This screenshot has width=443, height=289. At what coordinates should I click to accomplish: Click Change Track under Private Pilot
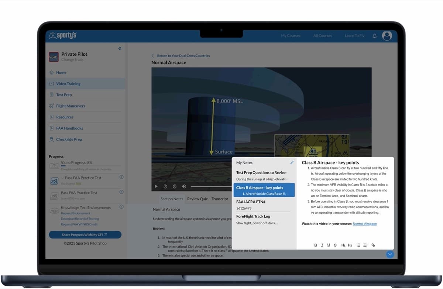72,60
